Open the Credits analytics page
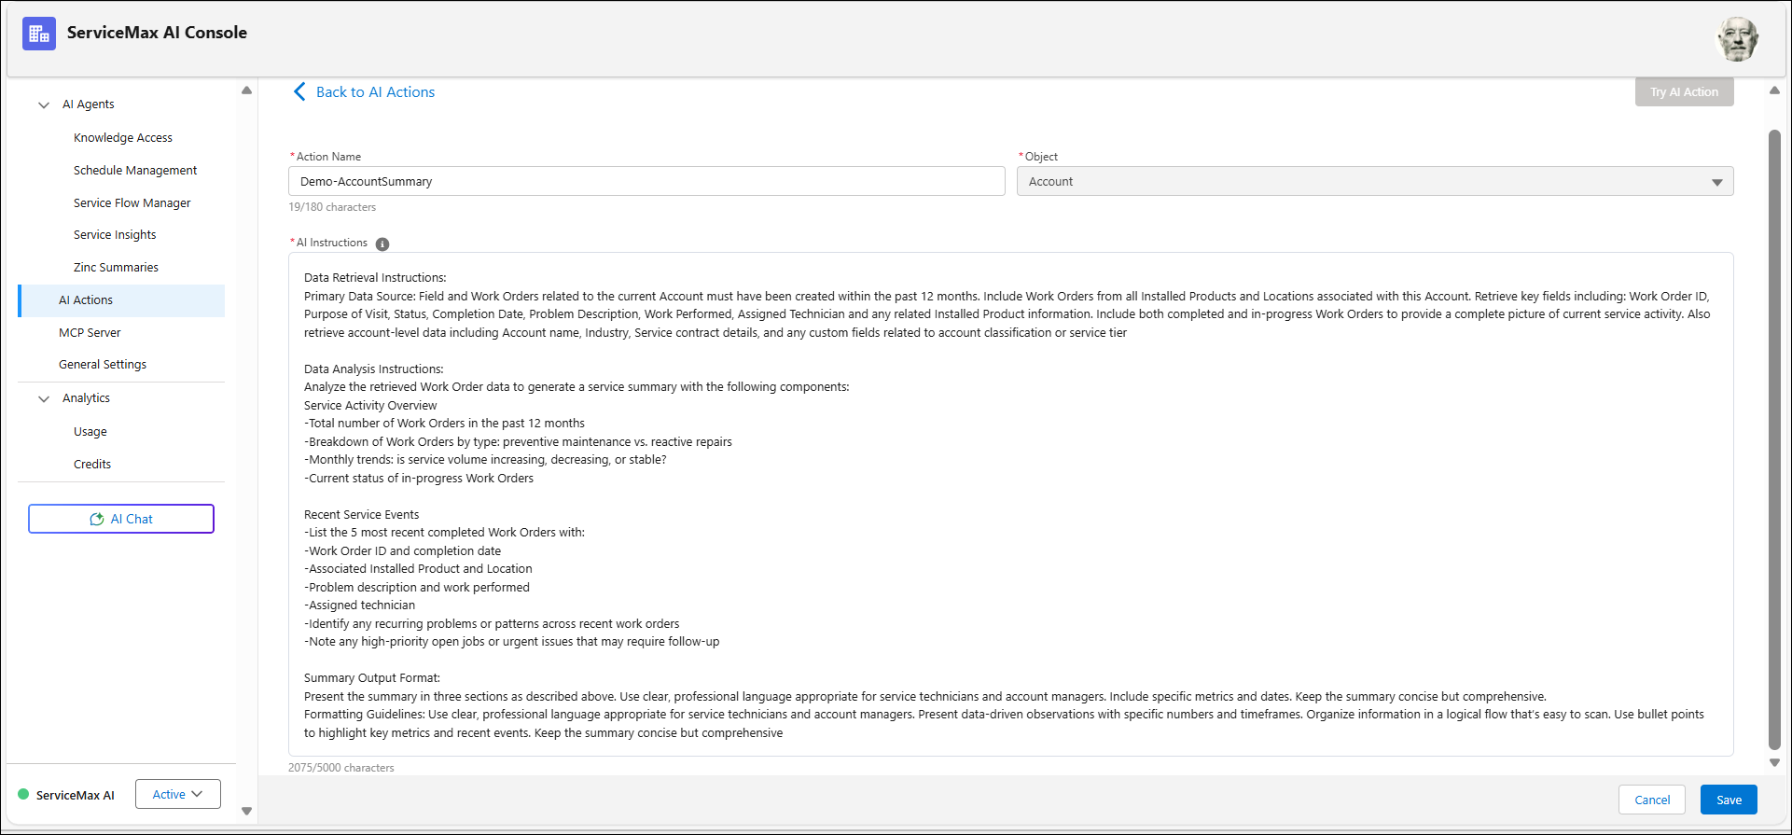The width and height of the screenshot is (1792, 835). [x=92, y=465]
